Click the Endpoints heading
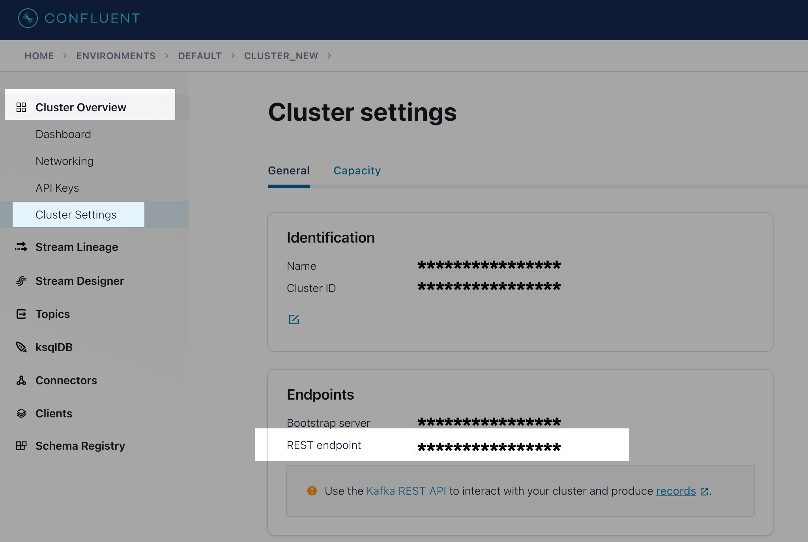Viewport: 808px width, 542px height. 320,394
